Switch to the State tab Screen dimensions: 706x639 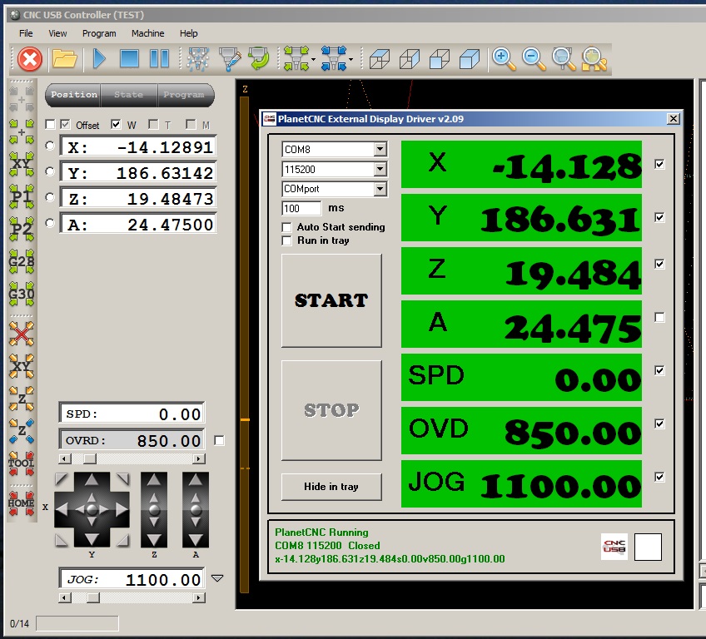(x=129, y=95)
